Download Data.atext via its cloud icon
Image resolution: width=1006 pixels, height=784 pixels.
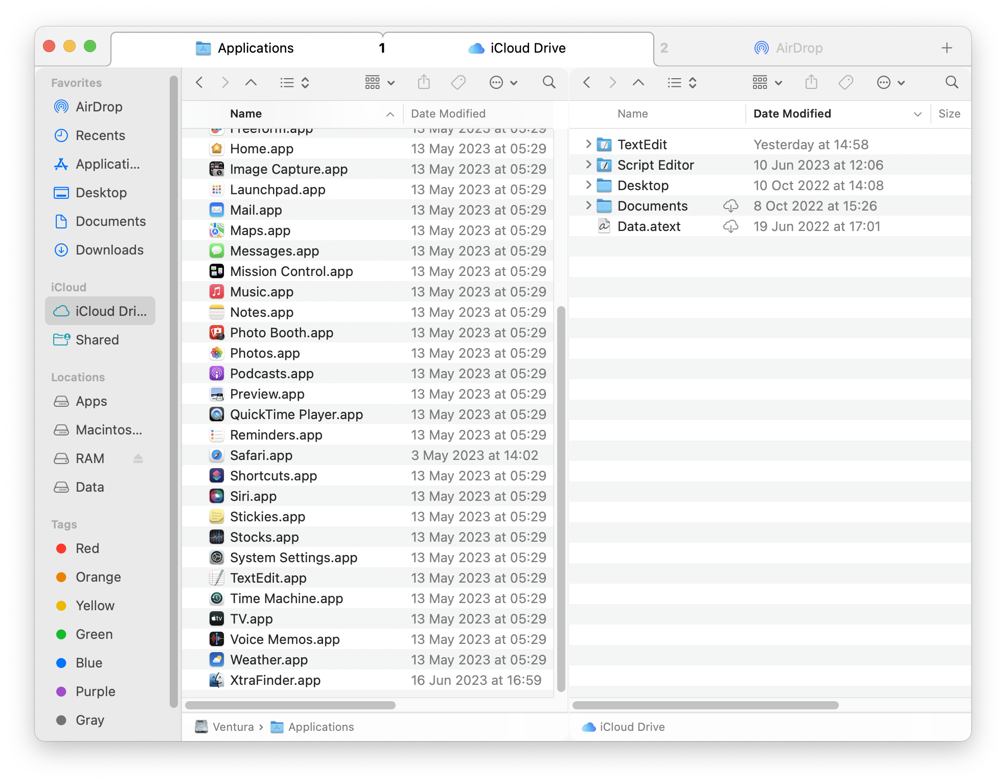point(731,226)
